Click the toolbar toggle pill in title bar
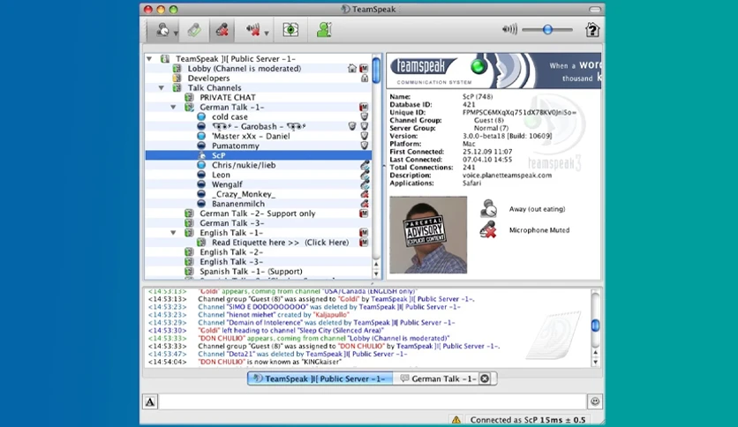Viewport: 738px width, 427px height. (595, 9)
